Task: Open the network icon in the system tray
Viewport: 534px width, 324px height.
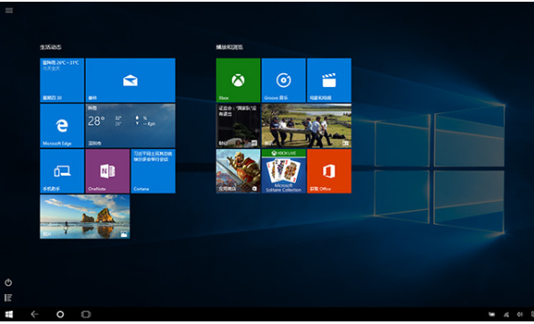Action: [x=506, y=315]
